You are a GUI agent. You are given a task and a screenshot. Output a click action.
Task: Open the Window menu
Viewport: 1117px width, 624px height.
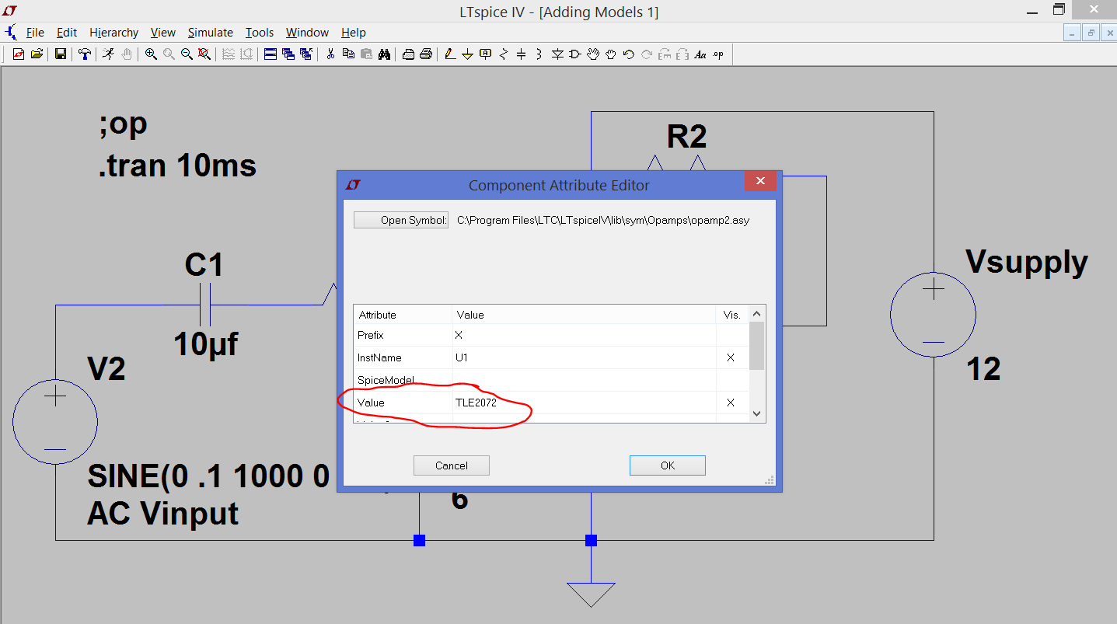point(307,33)
